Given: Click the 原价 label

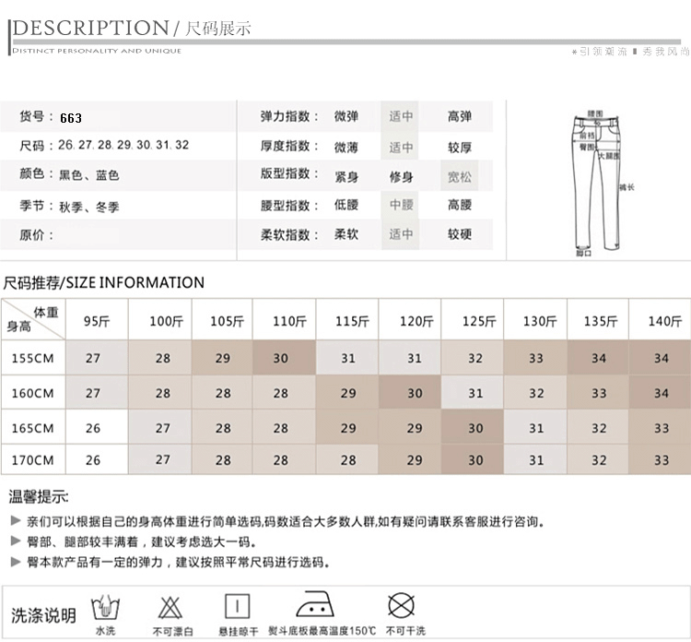Looking at the screenshot, I should 36,234.
